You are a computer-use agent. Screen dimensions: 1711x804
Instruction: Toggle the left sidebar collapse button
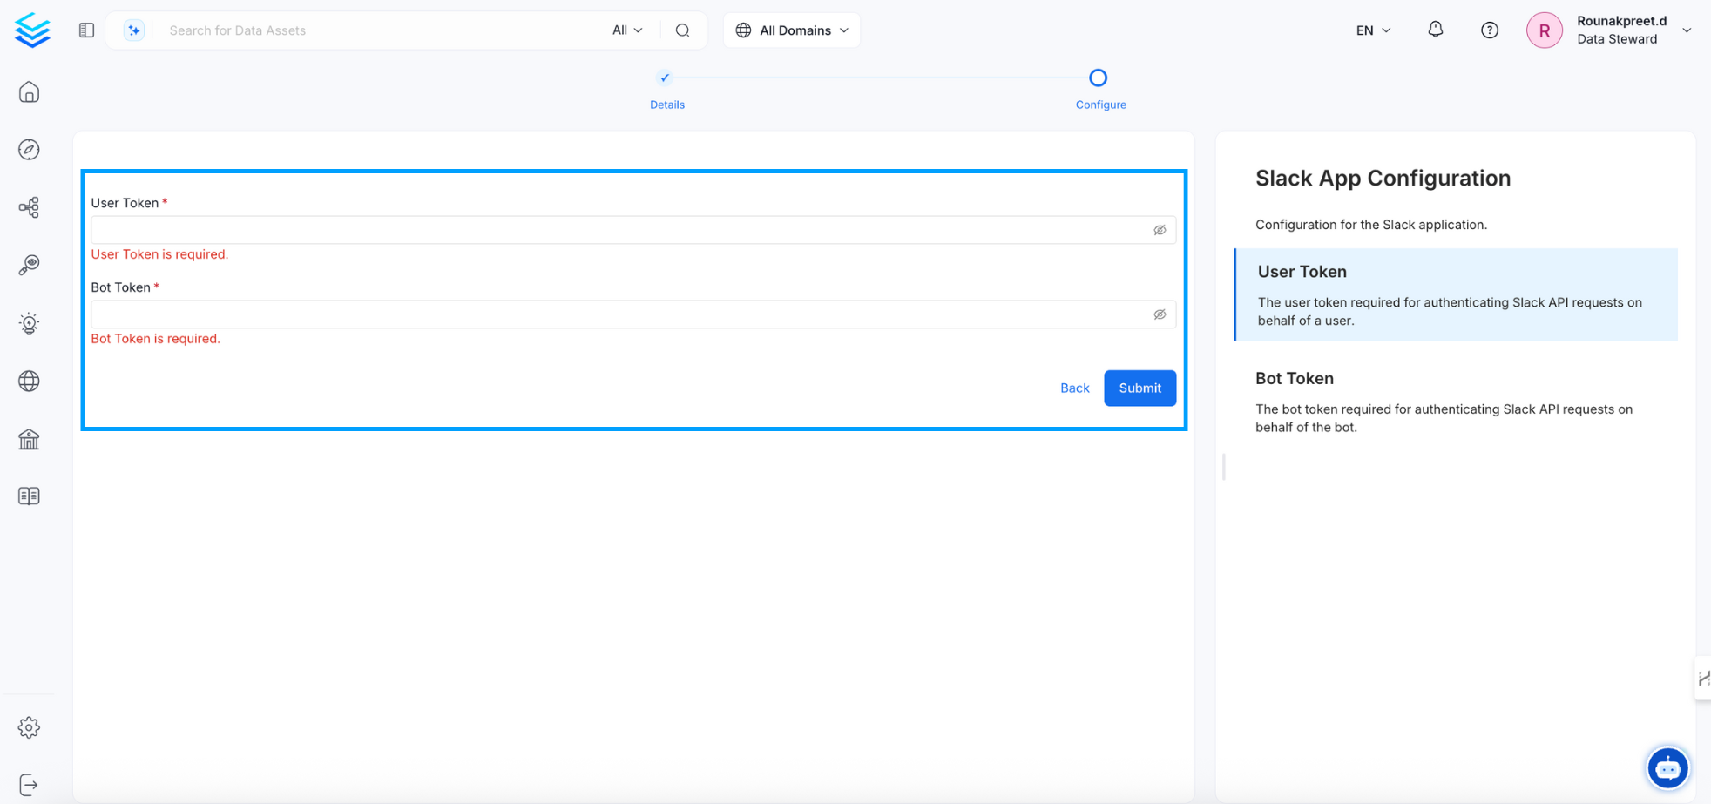[86, 30]
